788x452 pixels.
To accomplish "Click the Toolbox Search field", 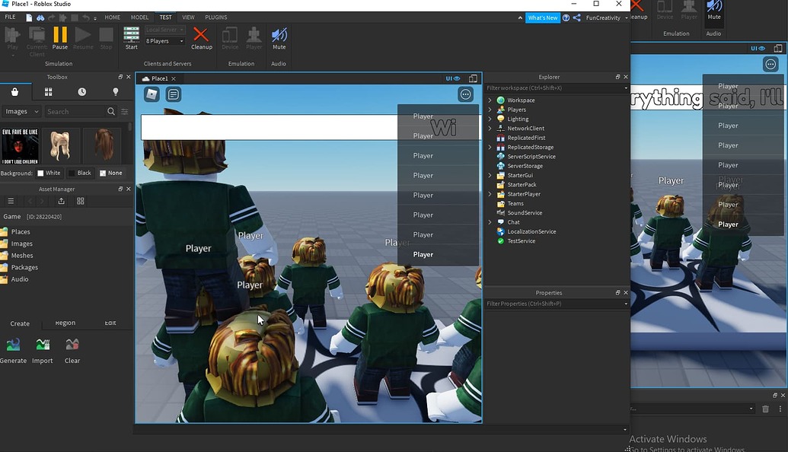I will 75,112.
